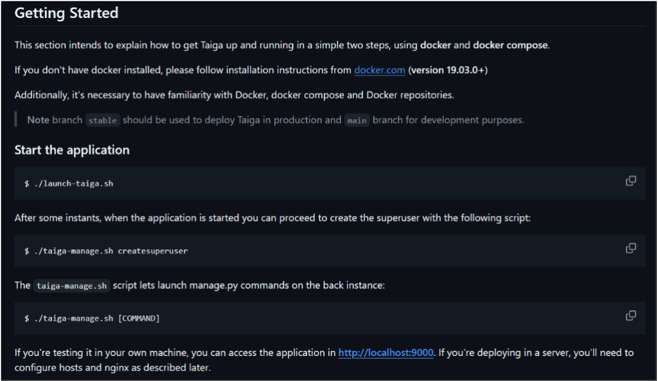Click the inline taiga-manage.sh code tag
This screenshot has height=381, width=658.
pos(71,285)
